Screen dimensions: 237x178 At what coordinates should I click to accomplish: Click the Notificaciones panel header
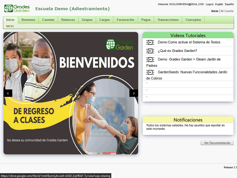click(188, 120)
